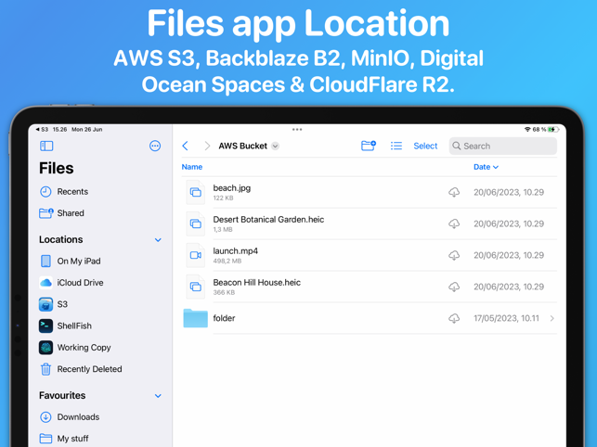Toggle the sidebar panel icon
Viewport: 597px width, 447px height.
click(46, 147)
